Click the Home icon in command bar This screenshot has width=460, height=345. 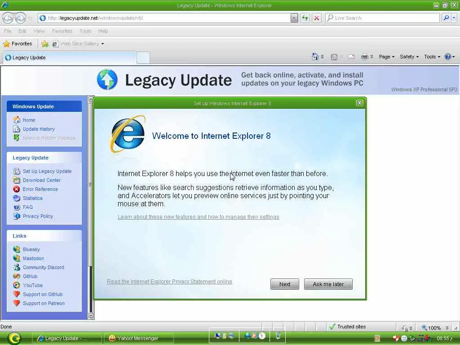pyautogui.click(x=315, y=57)
